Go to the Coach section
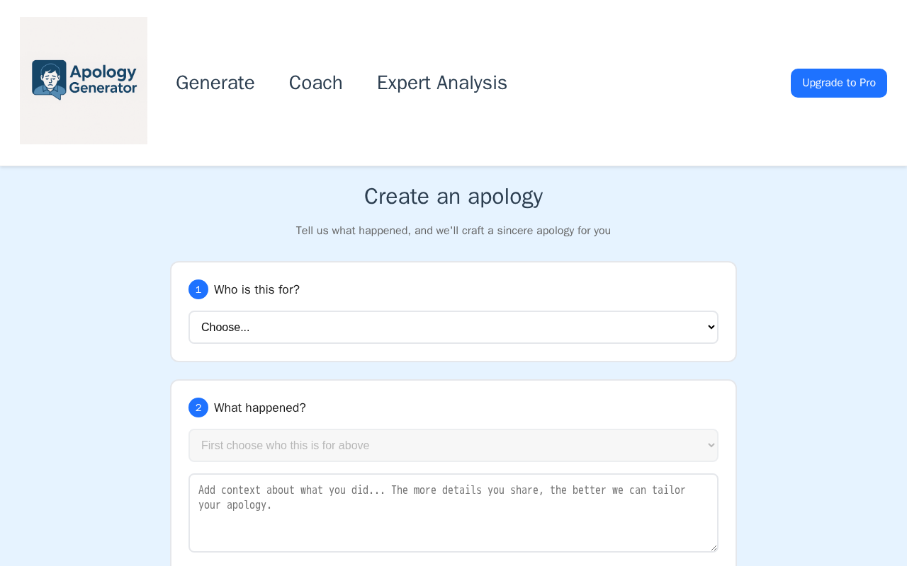This screenshot has height=566, width=907. point(316,83)
